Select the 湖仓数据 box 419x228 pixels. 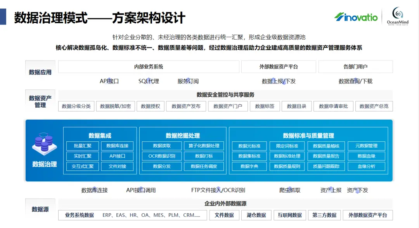click(x=256, y=215)
